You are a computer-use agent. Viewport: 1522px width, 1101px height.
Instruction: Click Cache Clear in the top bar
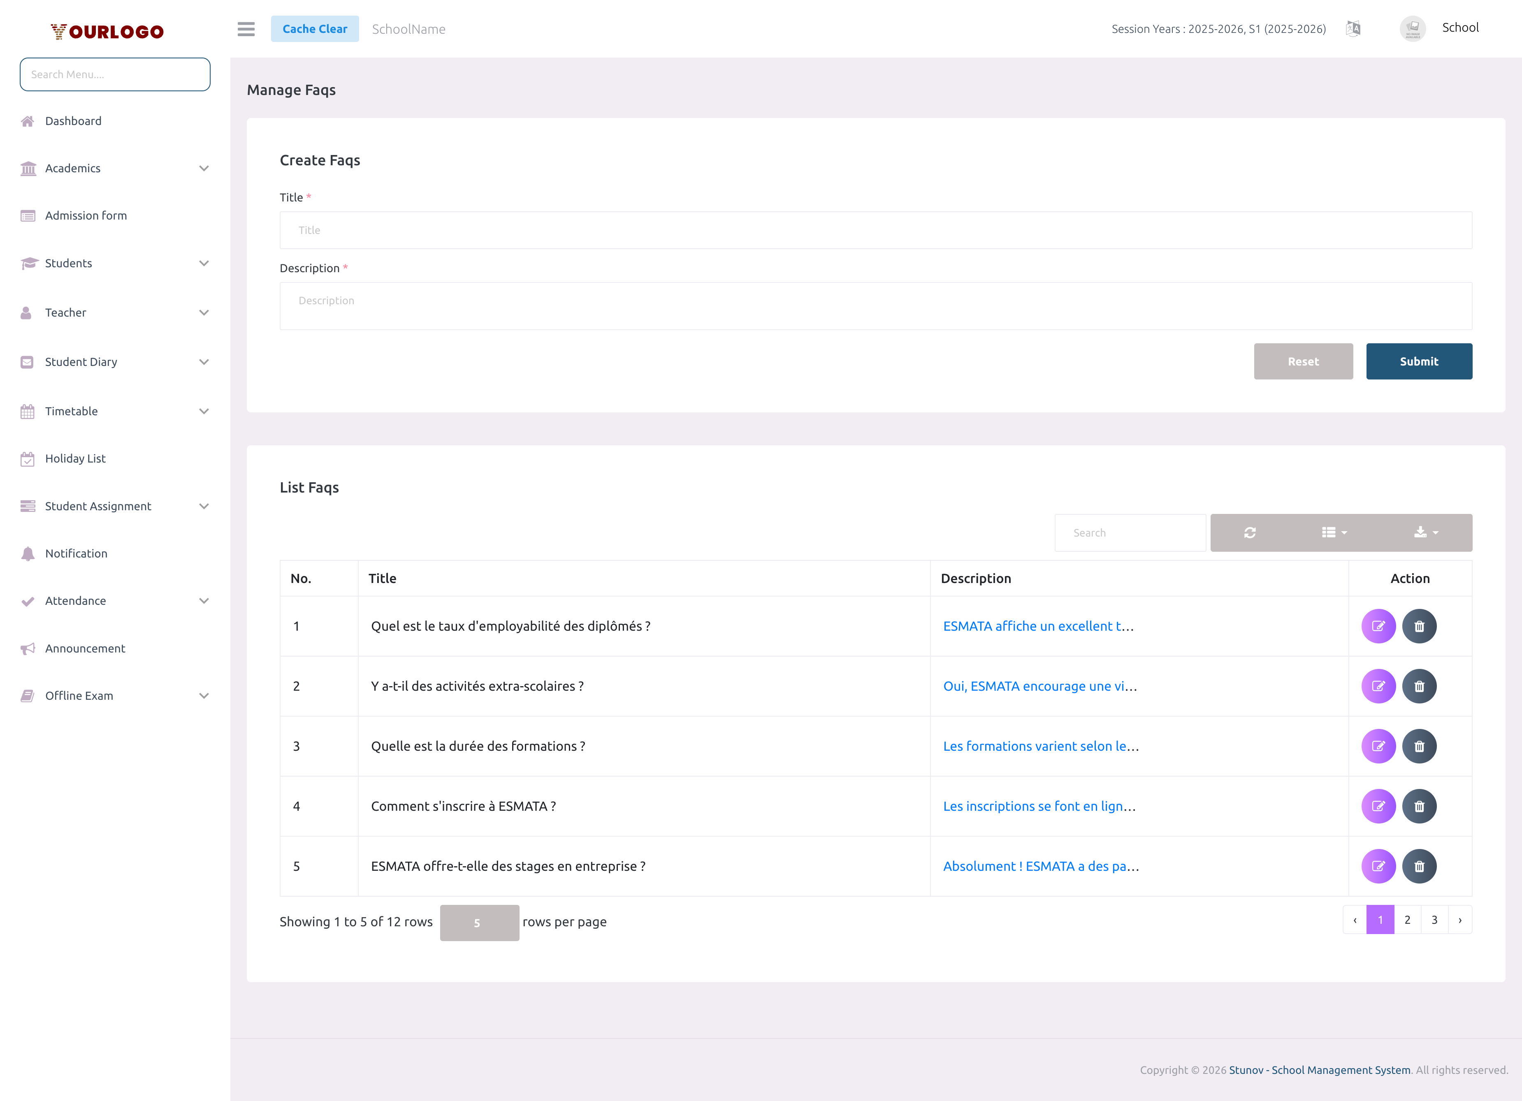pyautogui.click(x=315, y=29)
